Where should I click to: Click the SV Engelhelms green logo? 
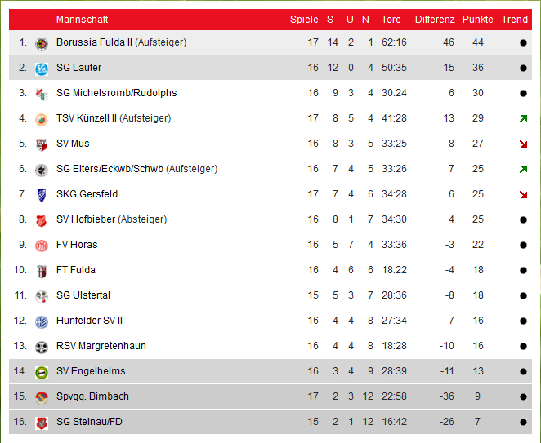[42, 372]
